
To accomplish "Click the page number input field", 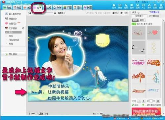I will (151, 101).
